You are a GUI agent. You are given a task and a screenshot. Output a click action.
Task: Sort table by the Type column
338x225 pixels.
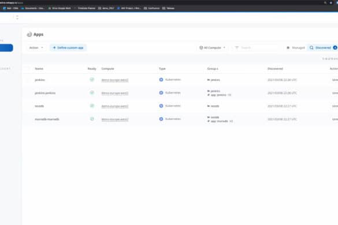click(162, 69)
